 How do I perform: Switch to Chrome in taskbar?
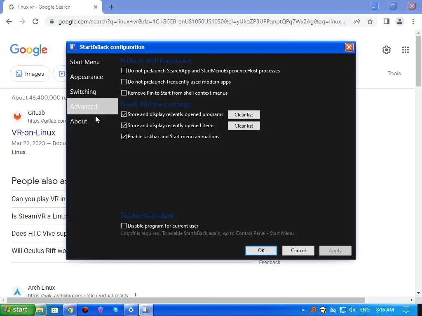pos(70,310)
